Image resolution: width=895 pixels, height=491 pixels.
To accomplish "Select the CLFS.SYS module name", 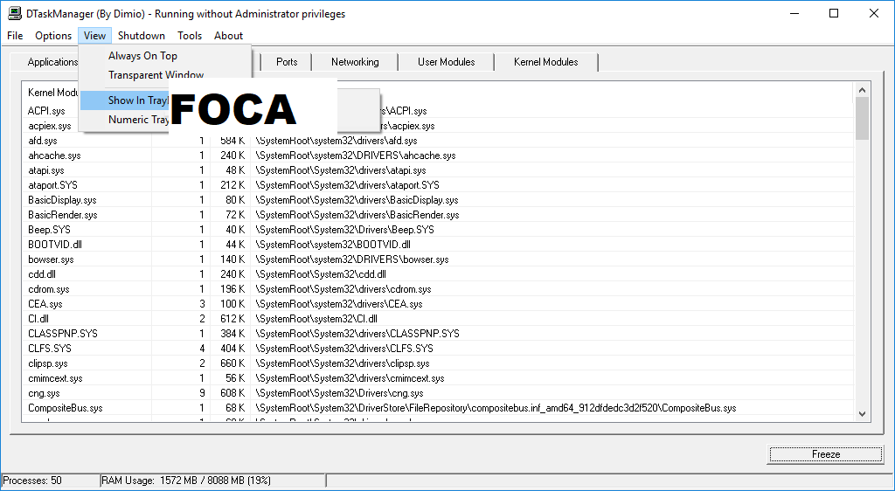I will (50, 348).
